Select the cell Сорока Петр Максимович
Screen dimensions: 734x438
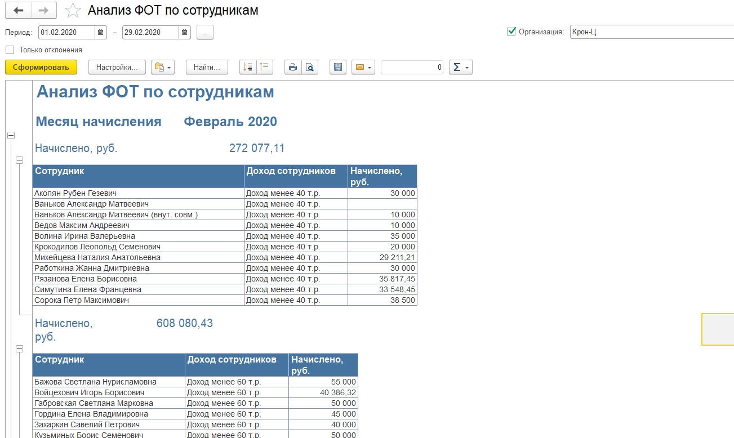click(x=139, y=300)
